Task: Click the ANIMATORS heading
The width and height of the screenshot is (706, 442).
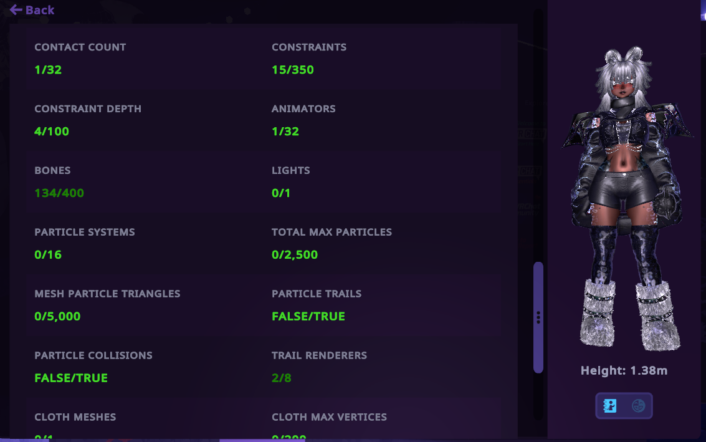Action: pos(304,109)
